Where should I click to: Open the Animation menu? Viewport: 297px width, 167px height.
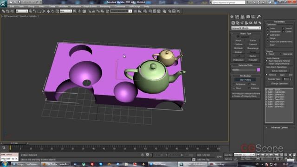pyautogui.click(x=76, y=6)
